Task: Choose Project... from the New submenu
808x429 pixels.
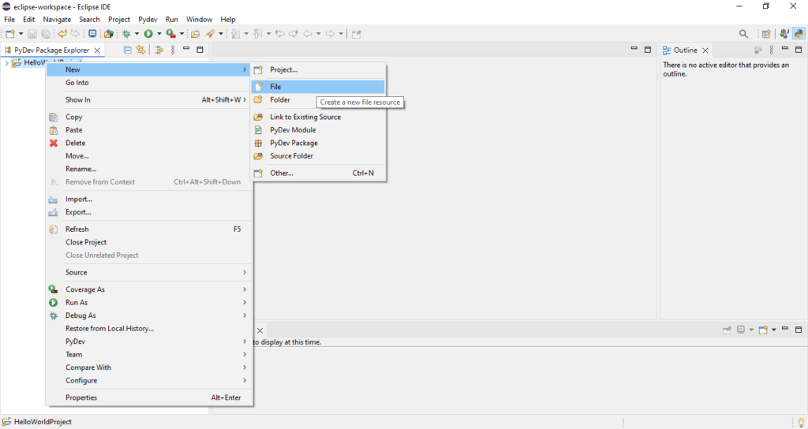Action: [318, 69]
